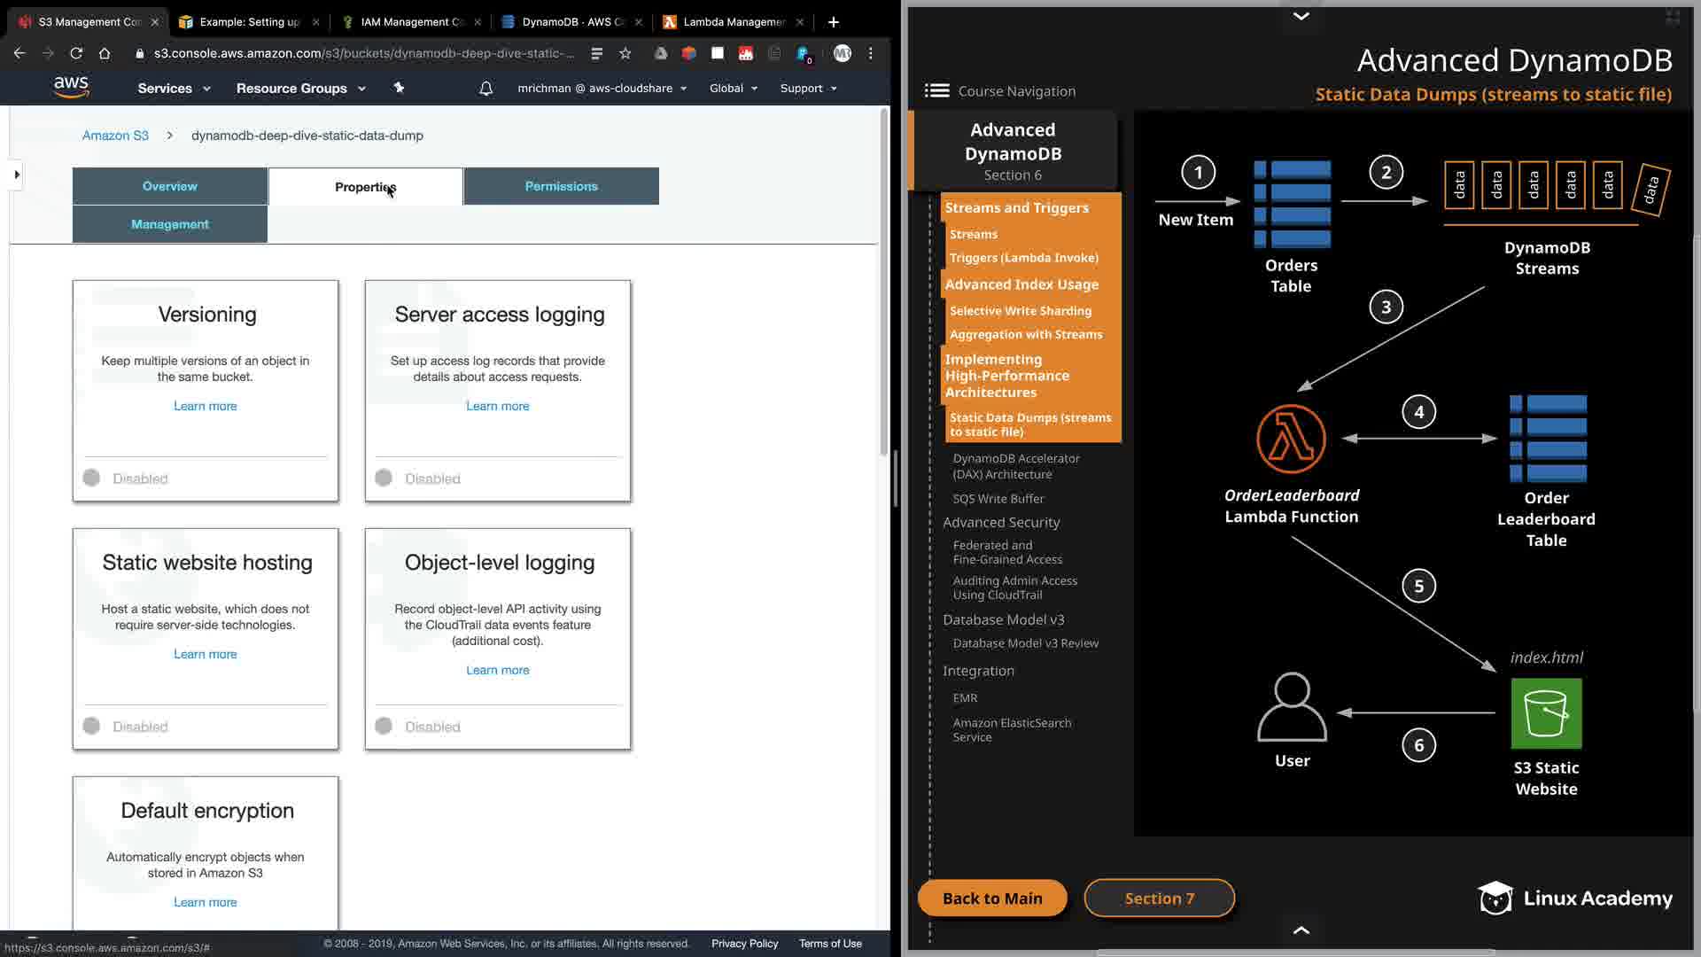Select Server access logging Disabled radio button
Screen dimensions: 1701x957
(384, 478)
